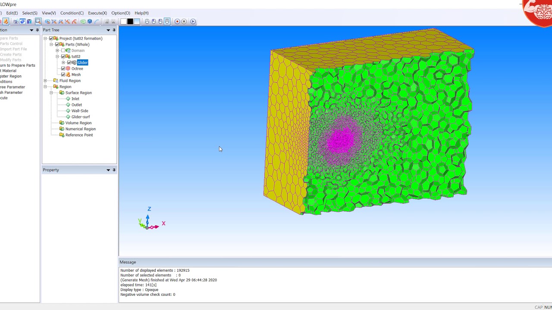Expand the Fluid Region node
This screenshot has height=310, width=552.
45,81
